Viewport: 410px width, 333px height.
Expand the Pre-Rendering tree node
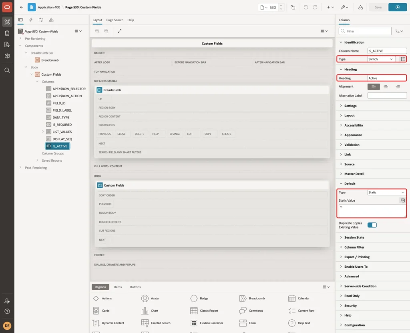point(20,38)
